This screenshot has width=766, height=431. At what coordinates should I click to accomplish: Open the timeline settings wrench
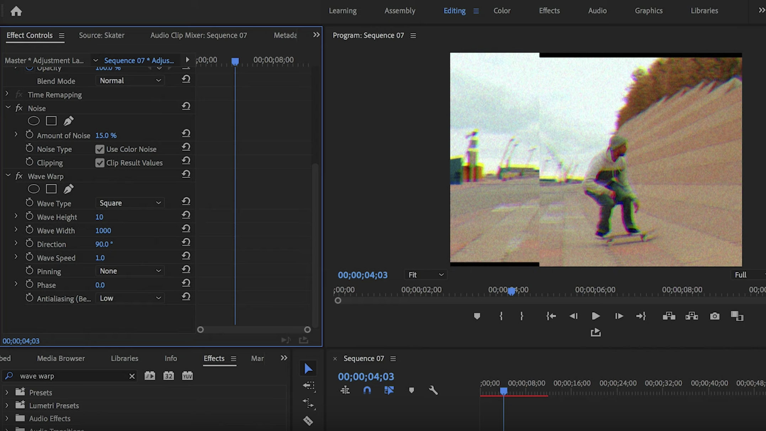433,391
